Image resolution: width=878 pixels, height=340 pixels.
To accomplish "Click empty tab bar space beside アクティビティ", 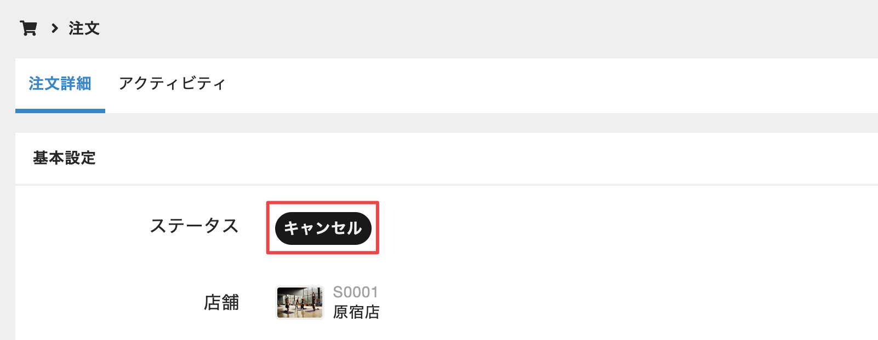I will click(x=548, y=85).
